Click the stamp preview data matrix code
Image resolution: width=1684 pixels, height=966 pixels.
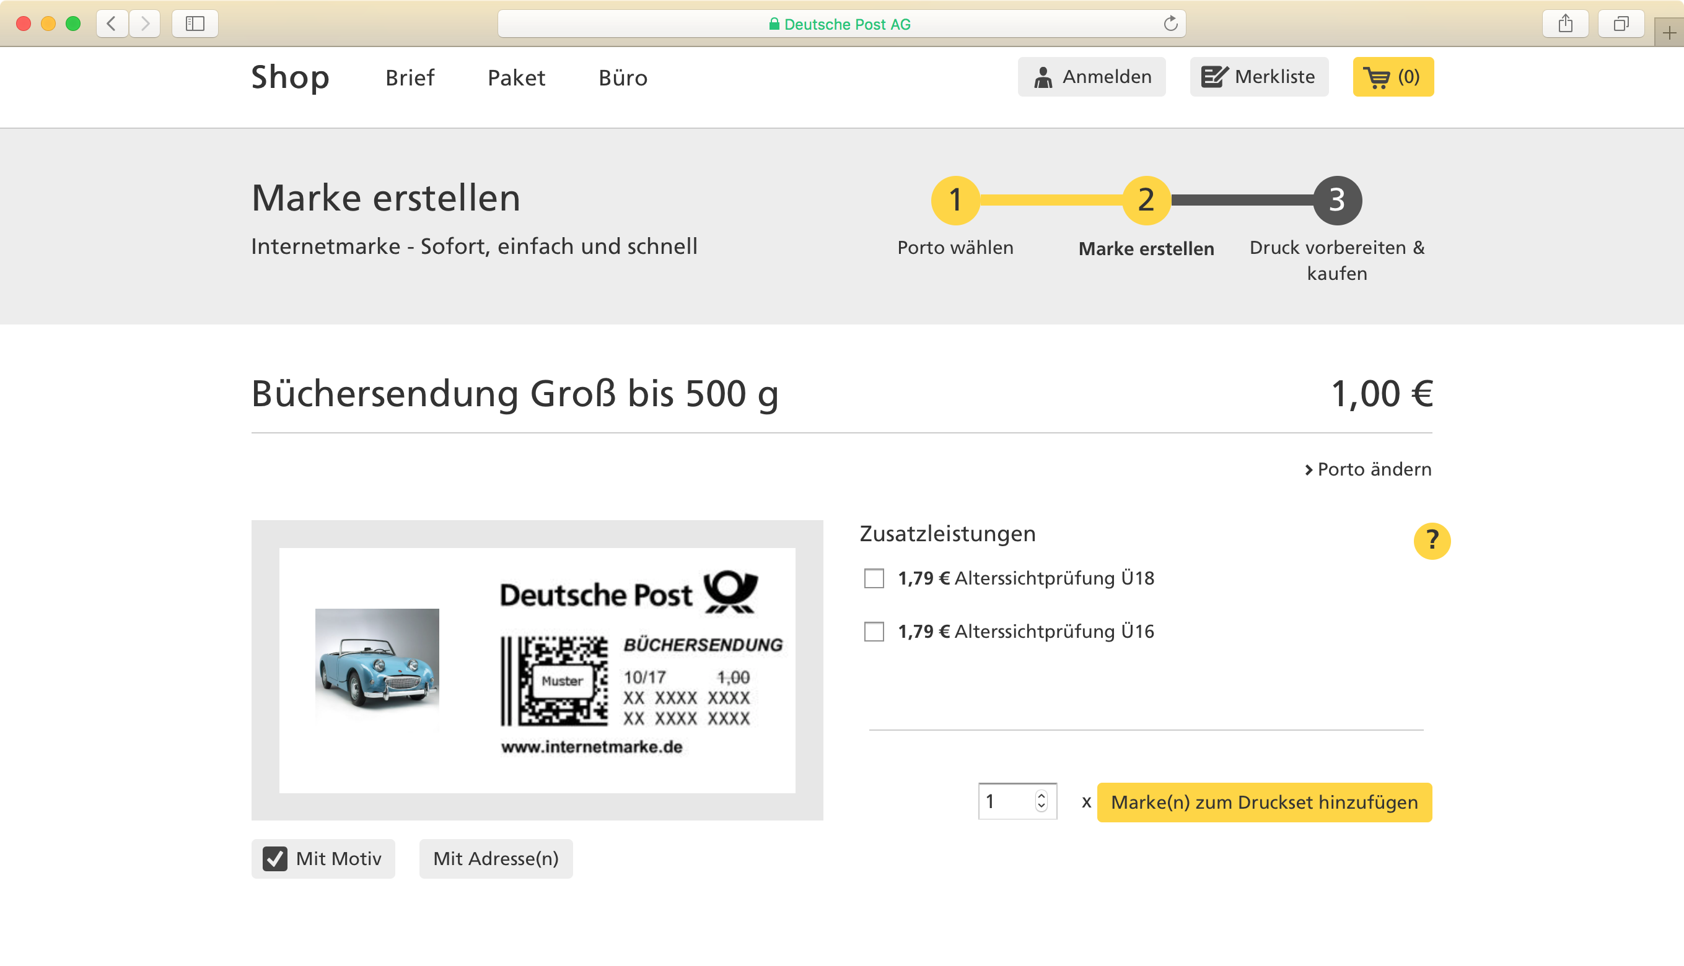point(563,681)
